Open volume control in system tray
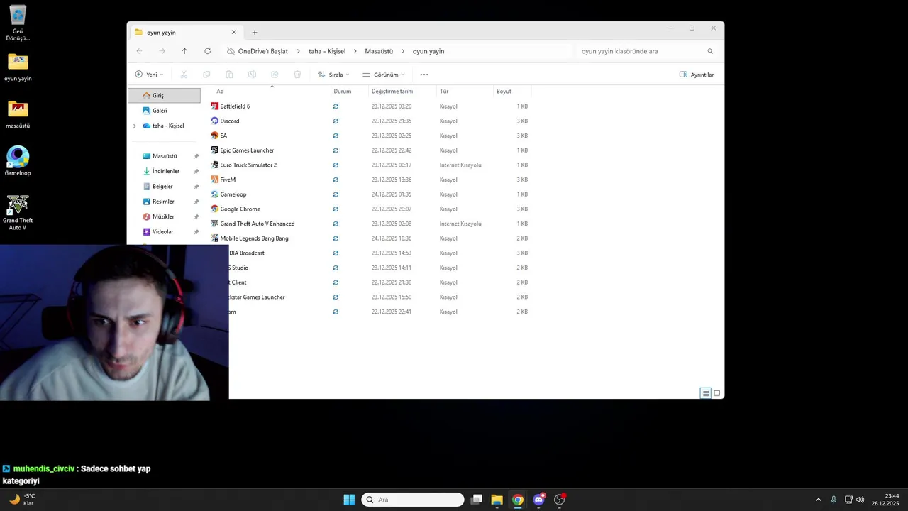 [860, 500]
